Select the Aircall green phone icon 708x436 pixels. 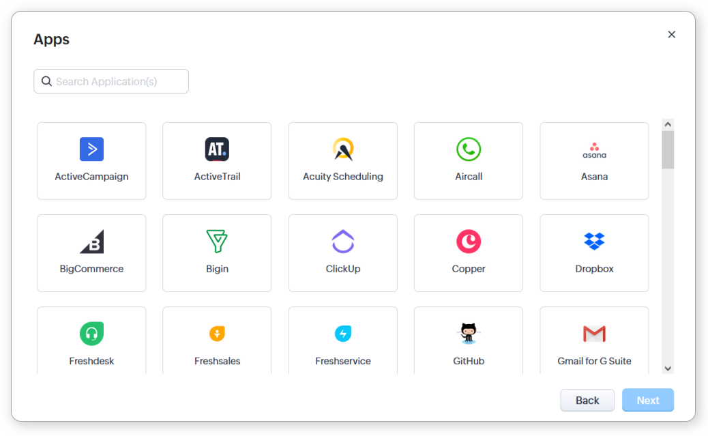[469, 149]
